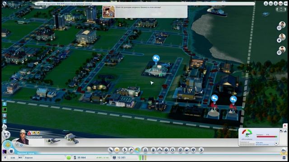Image resolution: width=289 pixels, height=162 pixels.
Task: Open the Parks tree menu
Action: point(193,150)
